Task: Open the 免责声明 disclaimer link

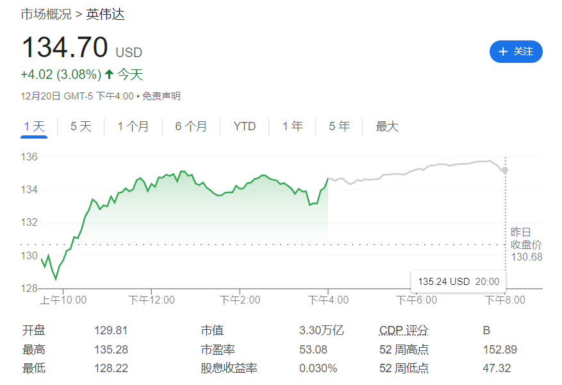Action: pos(161,96)
